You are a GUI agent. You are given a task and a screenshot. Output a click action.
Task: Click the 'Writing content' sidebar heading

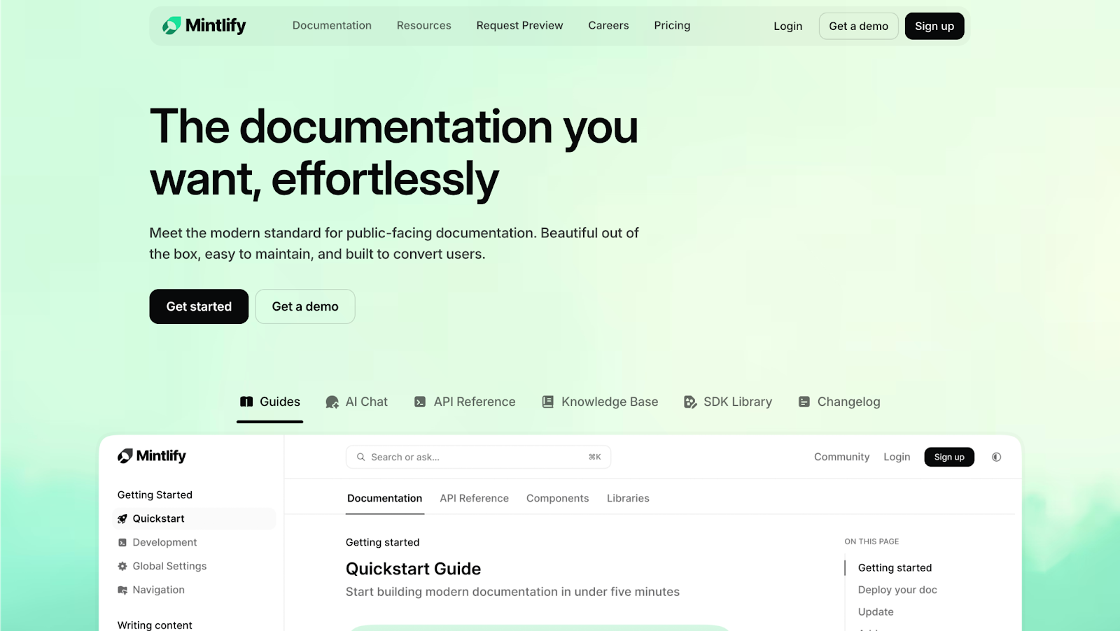155,625
